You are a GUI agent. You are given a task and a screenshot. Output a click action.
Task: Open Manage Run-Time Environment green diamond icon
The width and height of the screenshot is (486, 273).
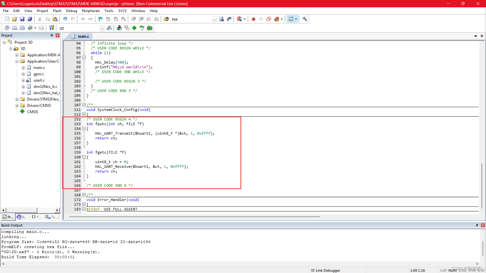[x=134, y=28]
